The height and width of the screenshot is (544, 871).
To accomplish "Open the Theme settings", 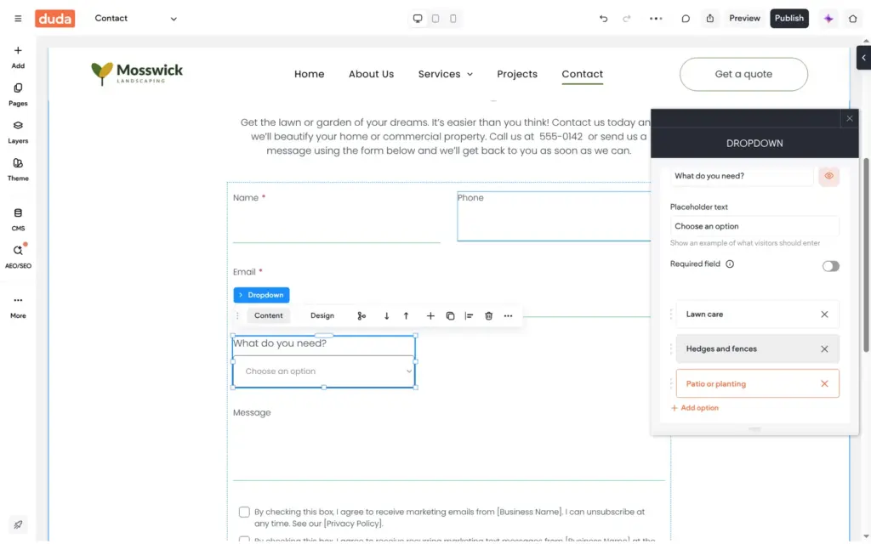I will click(x=18, y=170).
